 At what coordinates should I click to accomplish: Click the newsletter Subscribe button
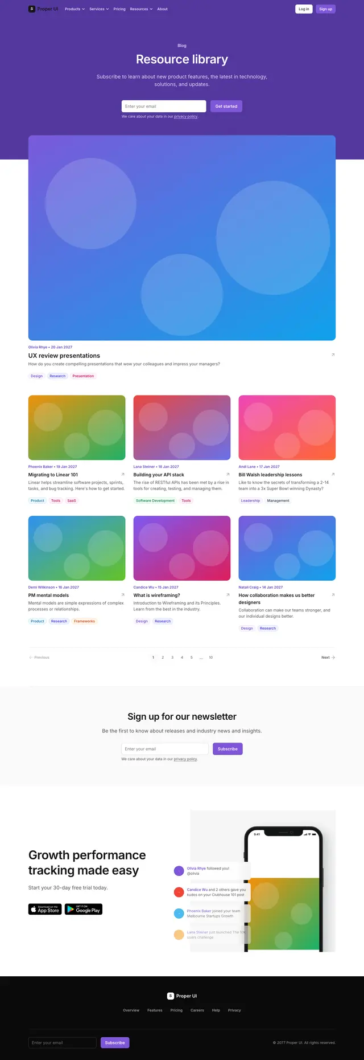click(x=227, y=749)
